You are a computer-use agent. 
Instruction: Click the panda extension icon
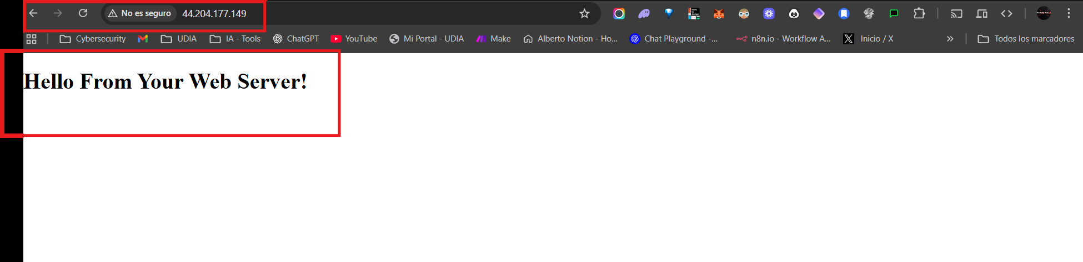794,14
